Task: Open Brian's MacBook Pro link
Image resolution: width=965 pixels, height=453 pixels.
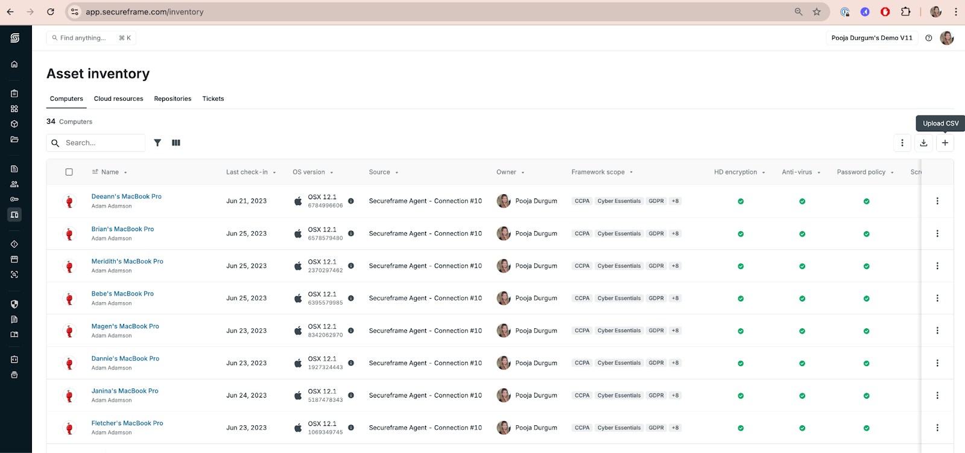Action: coord(122,229)
